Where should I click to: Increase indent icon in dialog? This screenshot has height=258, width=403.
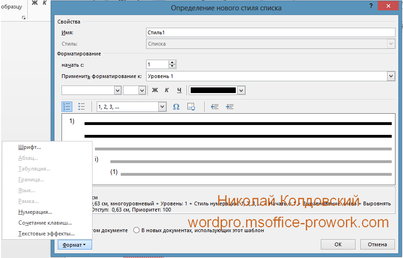coord(230,107)
